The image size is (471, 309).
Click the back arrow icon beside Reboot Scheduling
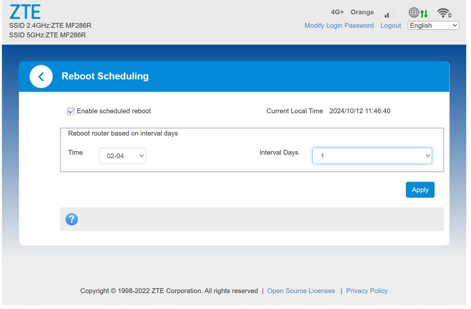click(41, 77)
